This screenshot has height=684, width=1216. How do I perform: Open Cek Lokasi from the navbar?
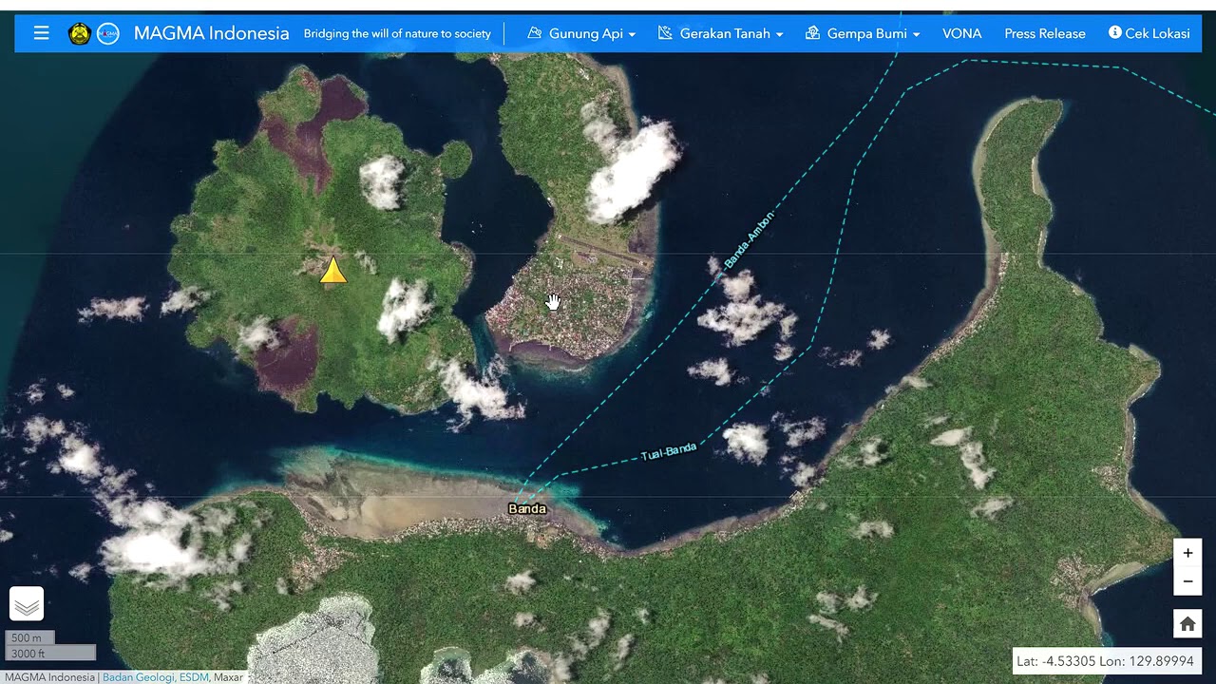point(1149,33)
